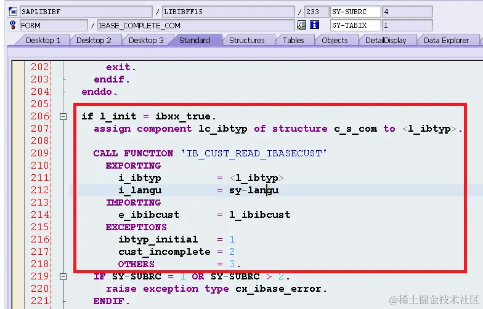This screenshot has width=483, height=309.
Task: Click the line number 233 field
Action: (317, 12)
